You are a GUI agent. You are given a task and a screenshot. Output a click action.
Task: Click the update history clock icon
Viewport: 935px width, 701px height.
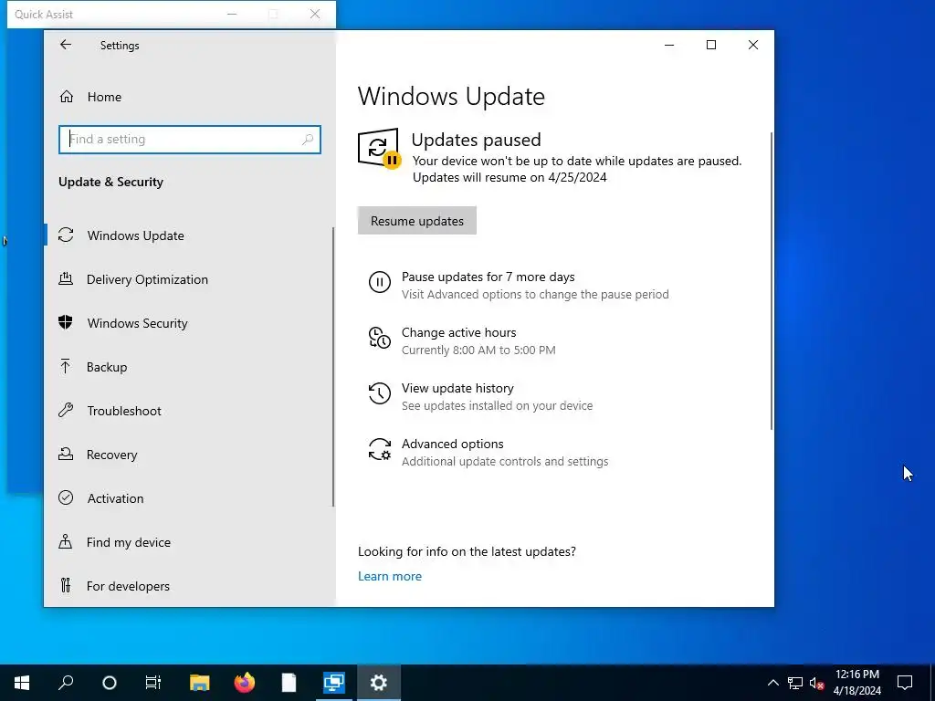[379, 393]
